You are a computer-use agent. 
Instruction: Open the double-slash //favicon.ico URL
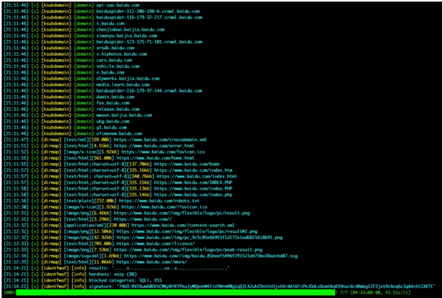(x=164, y=207)
